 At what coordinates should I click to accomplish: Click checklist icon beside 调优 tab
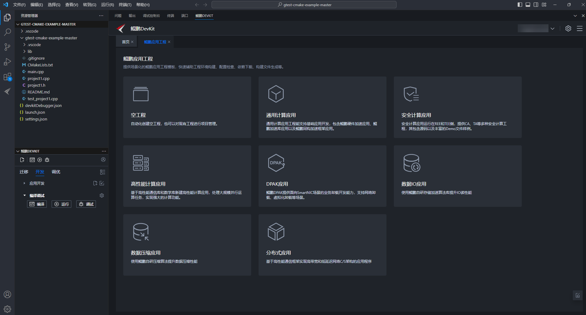coord(103,172)
